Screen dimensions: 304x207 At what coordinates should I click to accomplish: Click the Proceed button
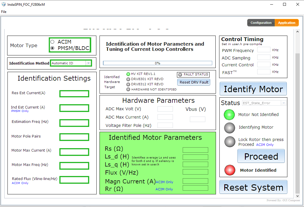click(x=261, y=156)
